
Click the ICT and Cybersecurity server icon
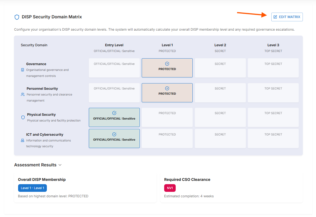[x=22, y=140]
